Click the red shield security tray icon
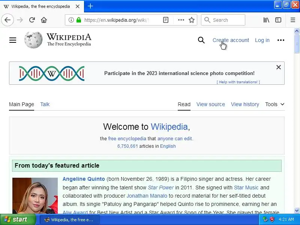 tap(272, 219)
